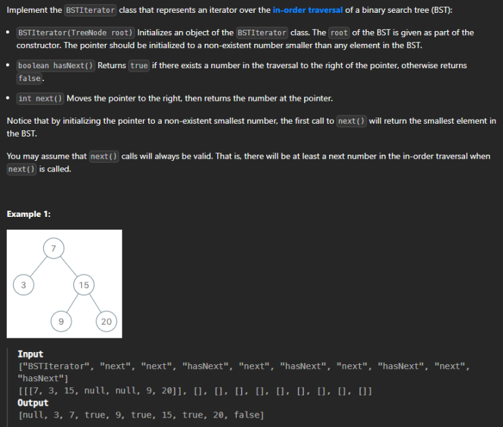Click the BSTIterator(TreeNode root) code snippet

click(75, 32)
